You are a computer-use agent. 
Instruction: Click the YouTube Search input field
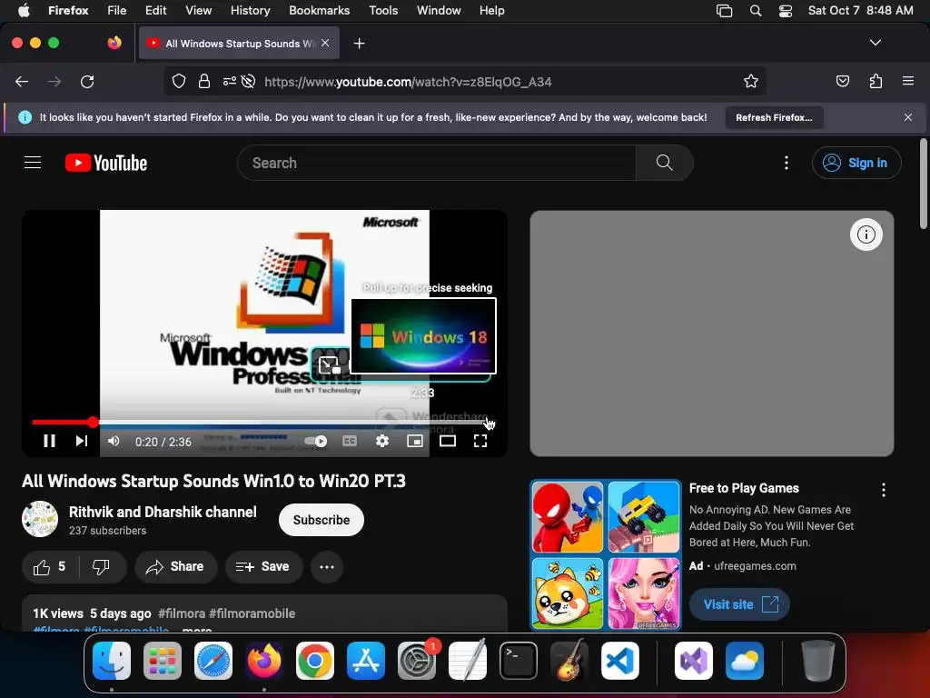(437, 163)
